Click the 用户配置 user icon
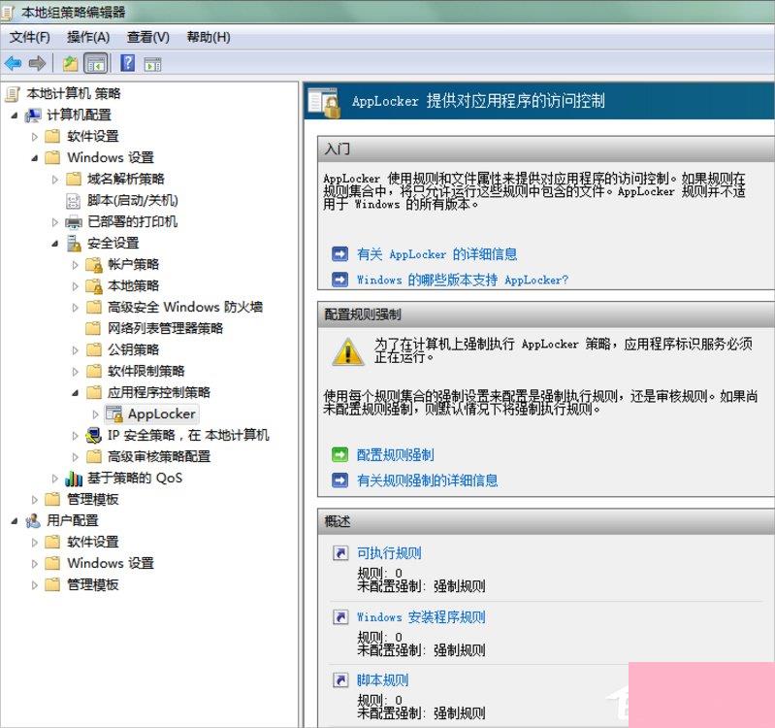 point(34,521)
